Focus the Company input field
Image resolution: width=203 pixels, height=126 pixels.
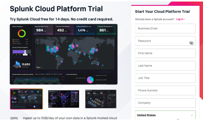pos(165,103)
